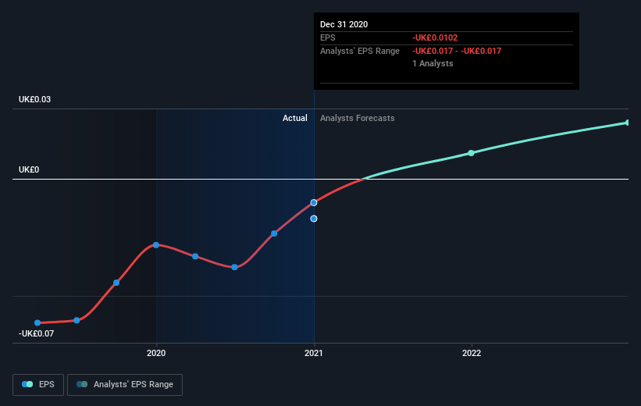
Task: Click the second EPS point on the red line
Action: coord(77,320)
